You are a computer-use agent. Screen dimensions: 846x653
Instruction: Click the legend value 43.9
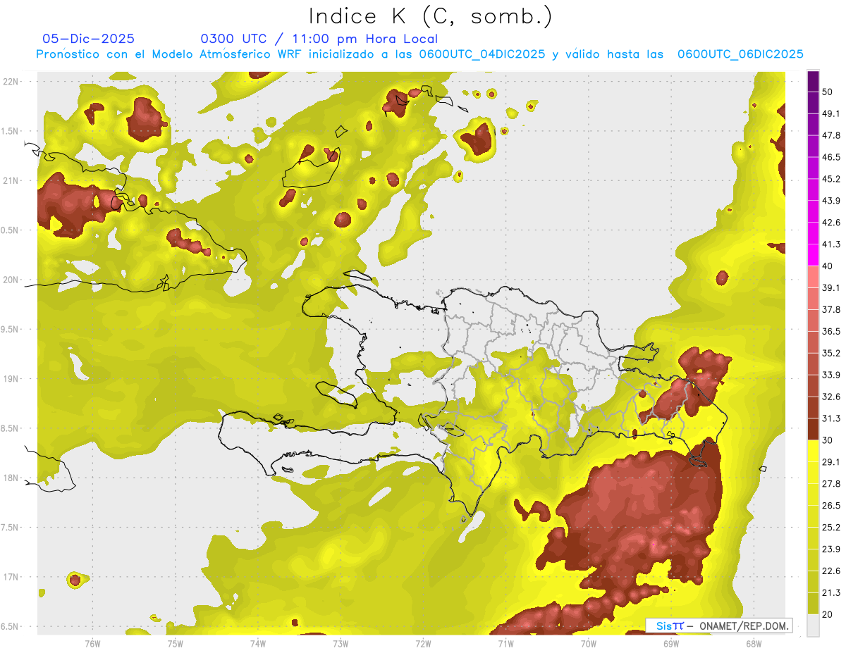[830, 201]
